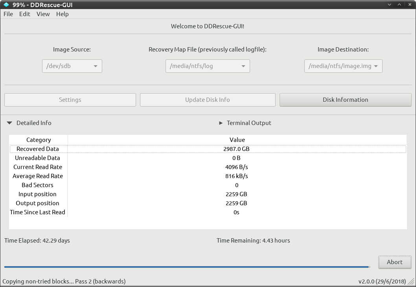Select the Recovered Data row
This screenshot has height=287, width=416.
coord(208,149)
